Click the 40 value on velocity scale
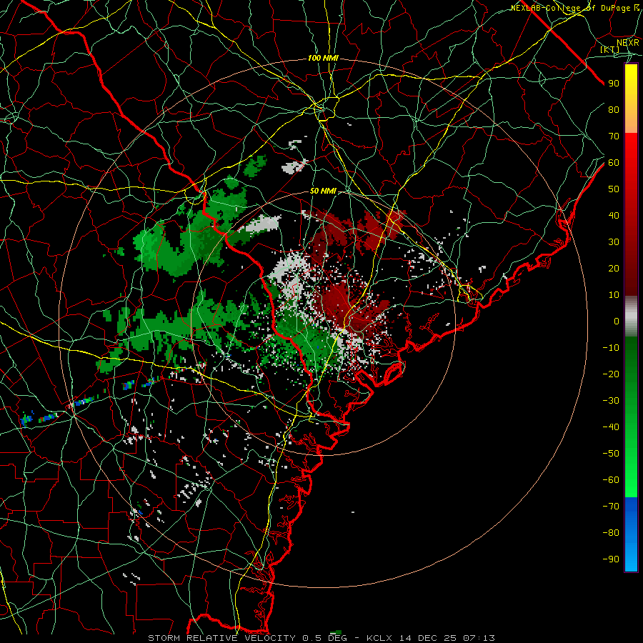 tap(614, 216)
